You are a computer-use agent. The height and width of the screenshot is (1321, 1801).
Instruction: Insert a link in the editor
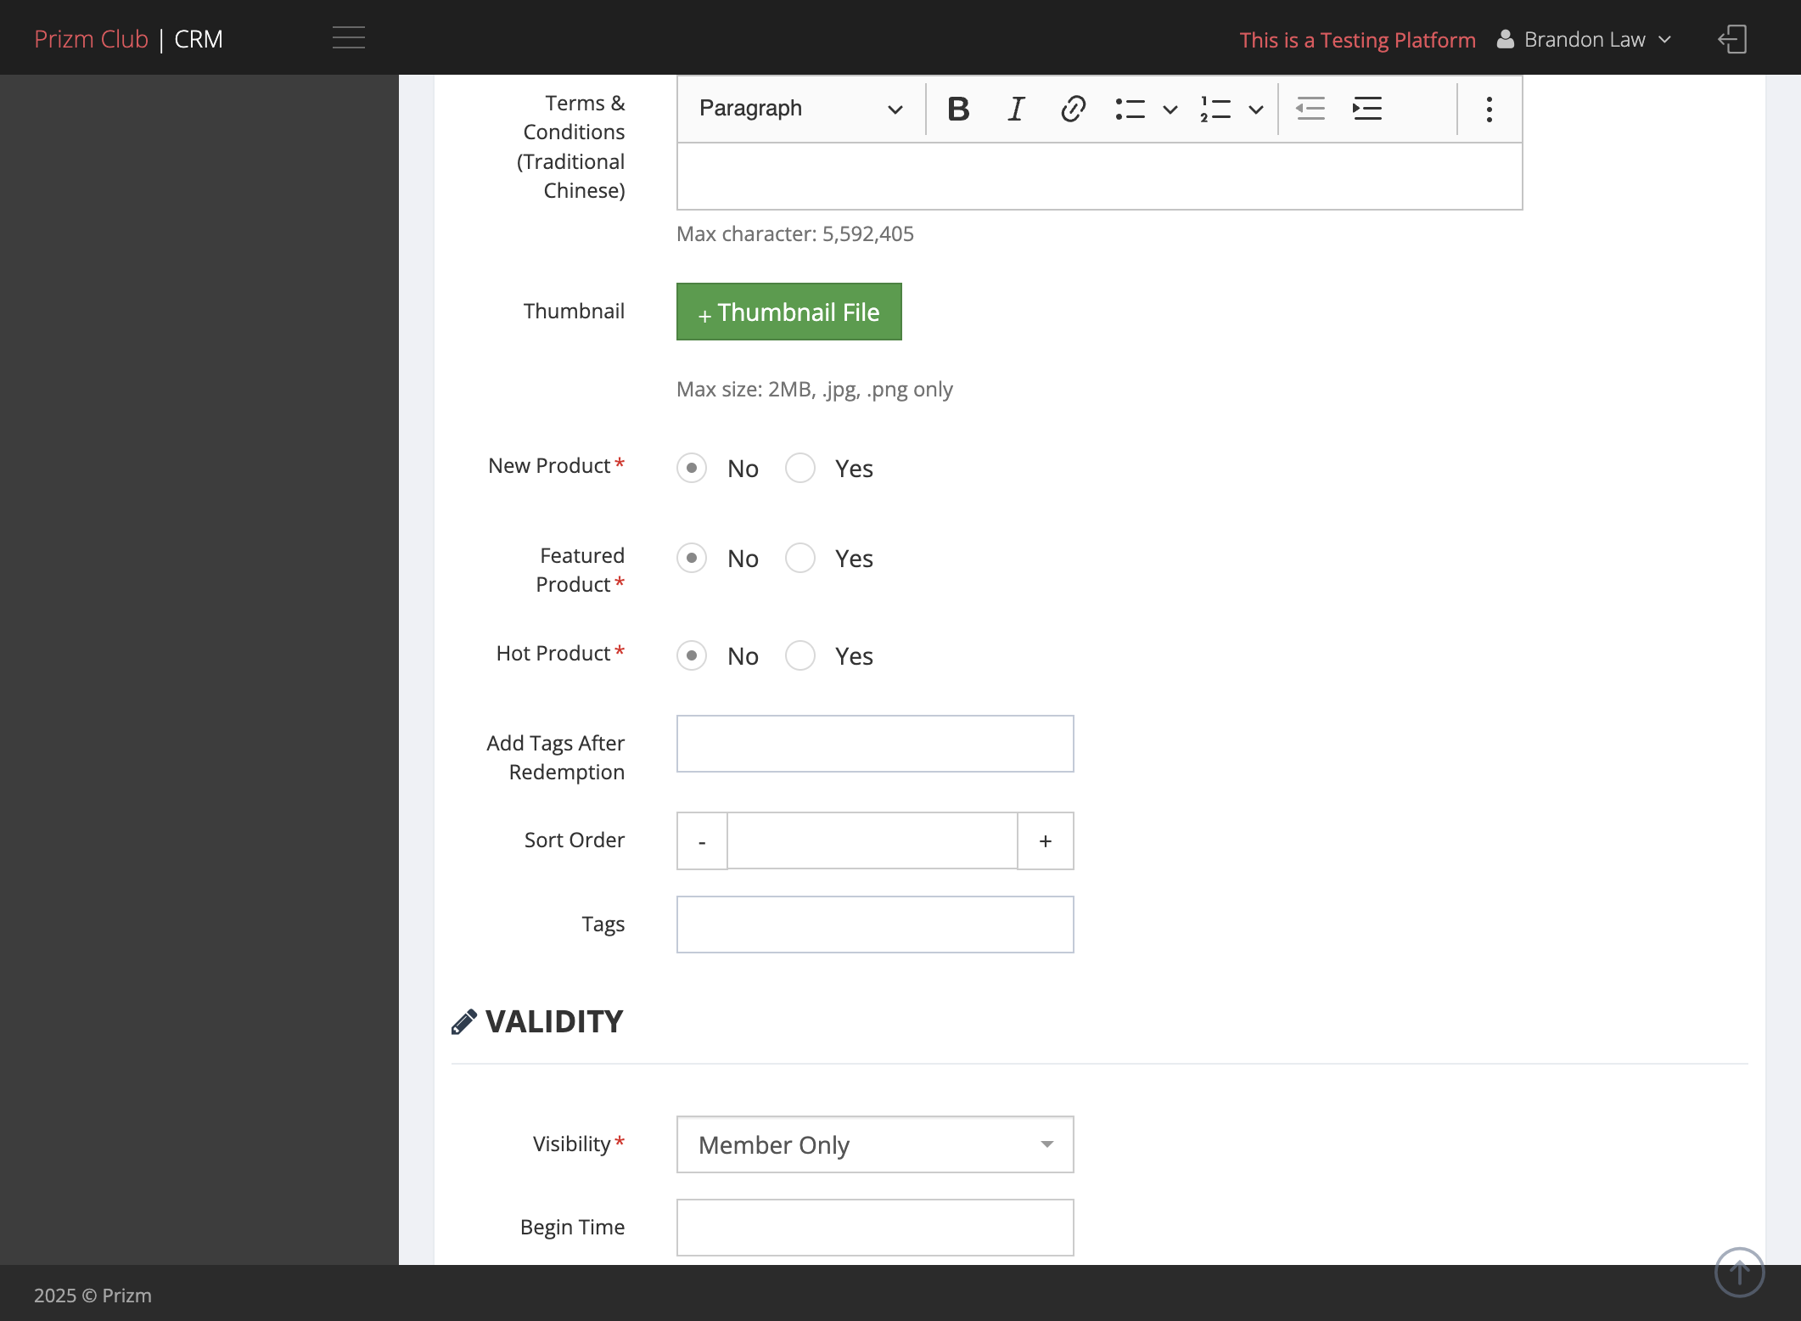pos(1073,109)
